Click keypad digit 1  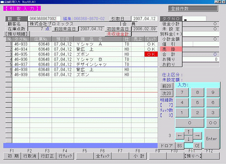[x=182, y=113]
